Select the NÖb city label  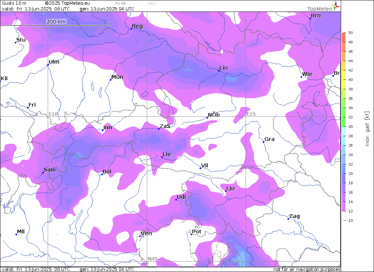(214, 115)
